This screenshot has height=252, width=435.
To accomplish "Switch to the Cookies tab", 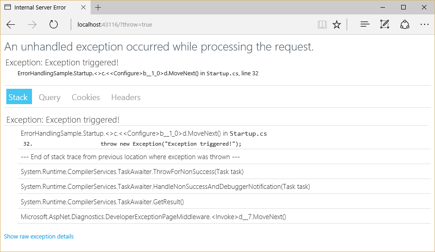I will [x=86, y=97].
